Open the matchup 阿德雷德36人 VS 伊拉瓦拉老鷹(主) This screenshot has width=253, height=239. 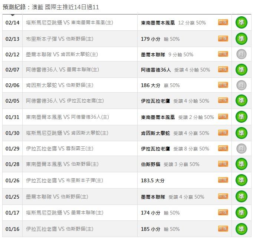65,101
